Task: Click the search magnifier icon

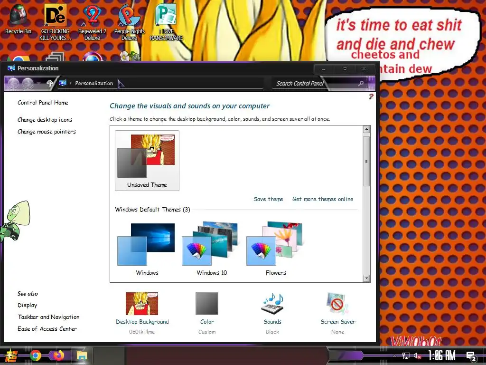Action: click(x=361, y=83)
